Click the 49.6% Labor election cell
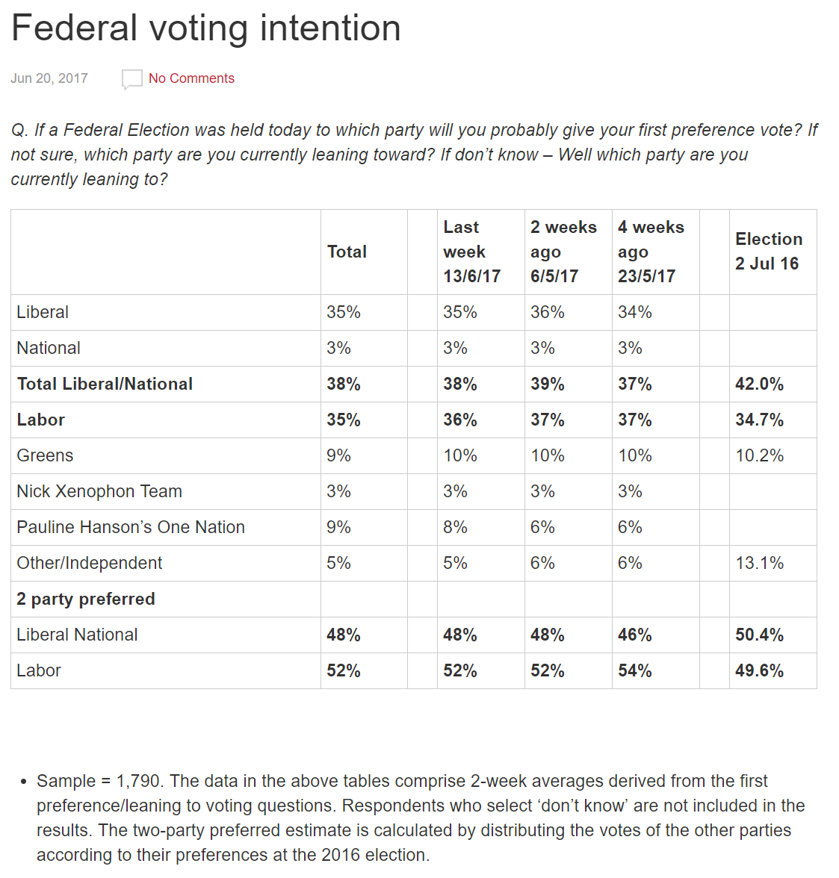The height and width of the screenshot is (878, 839). coord(759,670)
